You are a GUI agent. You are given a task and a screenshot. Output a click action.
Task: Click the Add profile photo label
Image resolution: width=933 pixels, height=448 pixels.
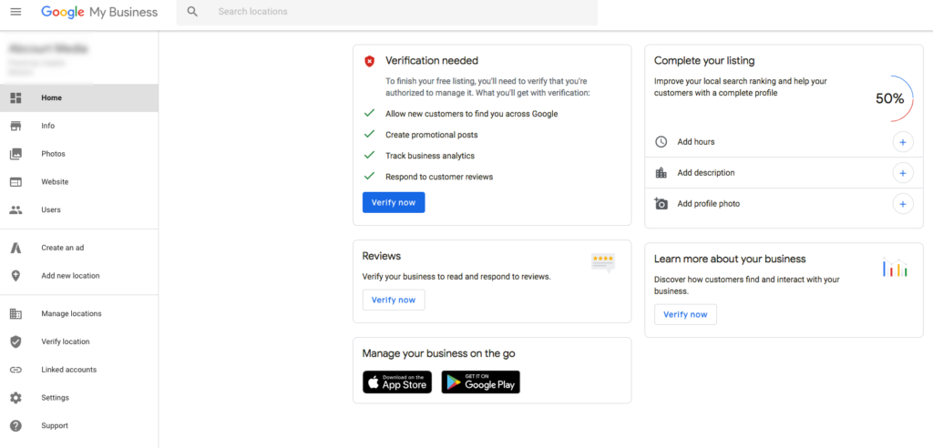coord(708,204)
